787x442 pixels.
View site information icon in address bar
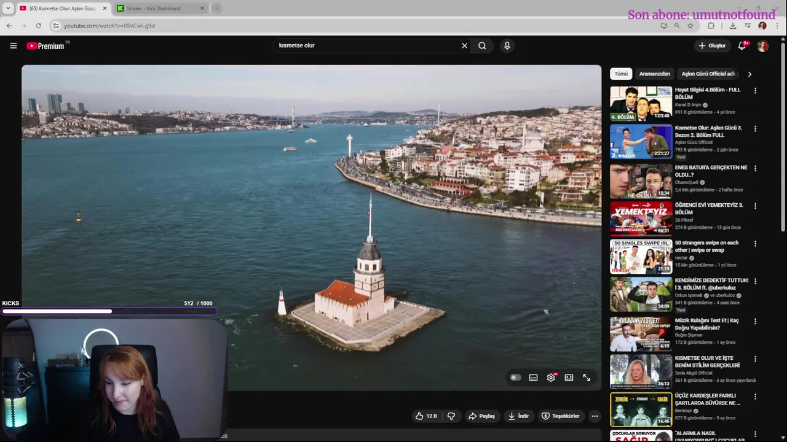(x=55, y=26)
